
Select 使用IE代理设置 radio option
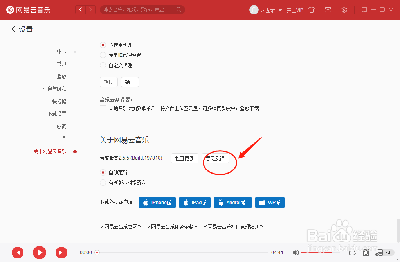pos(103,55)
